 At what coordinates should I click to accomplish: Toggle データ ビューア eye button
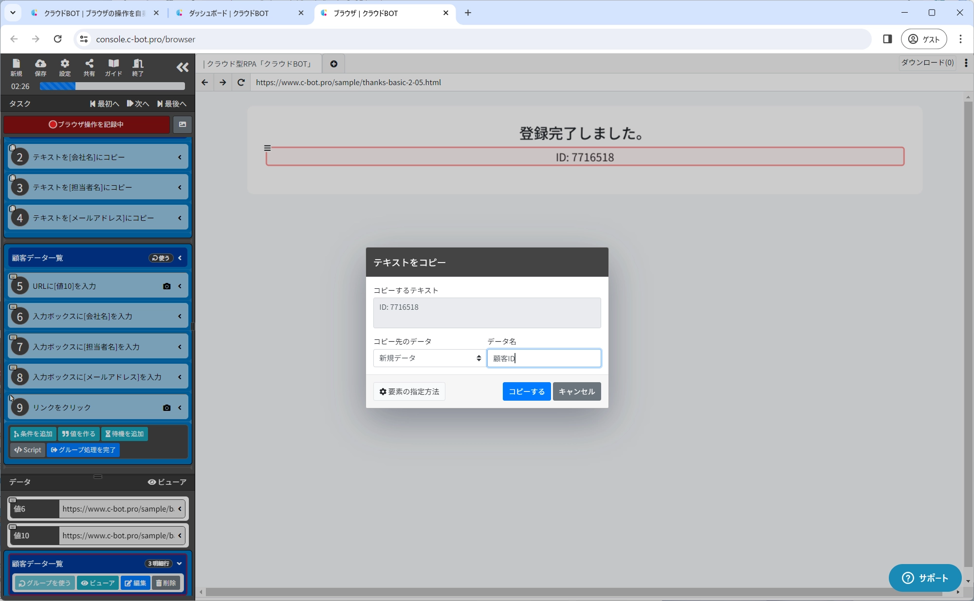167,482
